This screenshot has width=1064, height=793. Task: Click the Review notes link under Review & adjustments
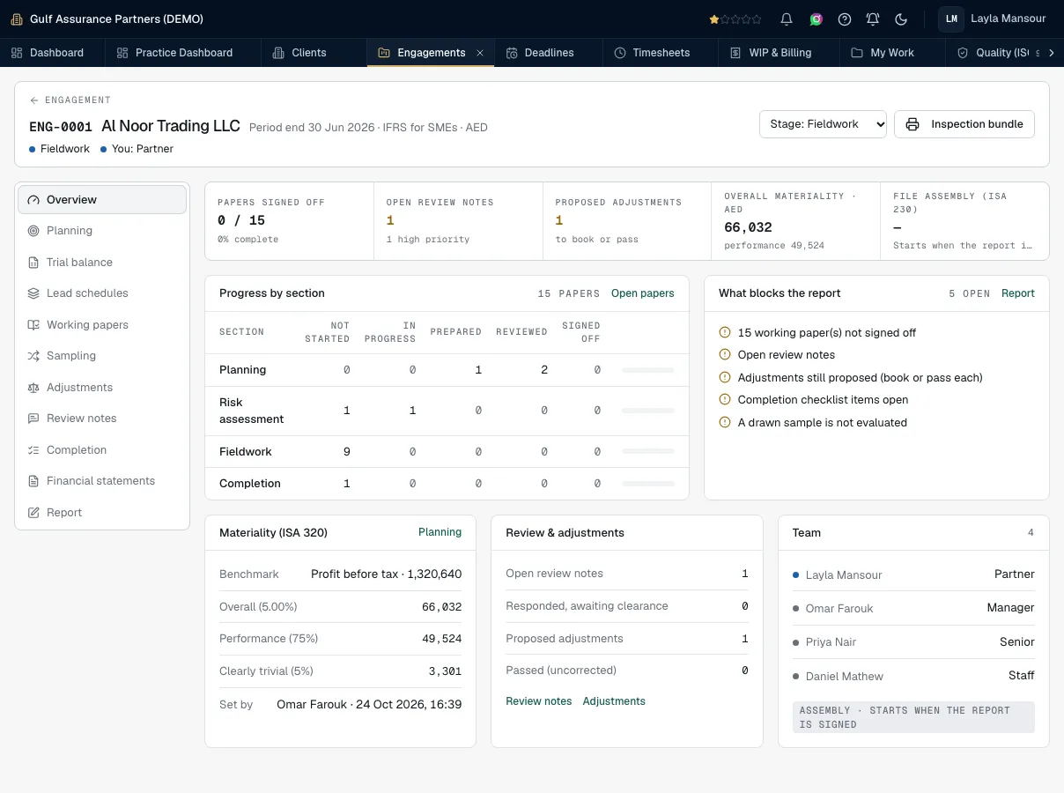[x=539, y=701]
